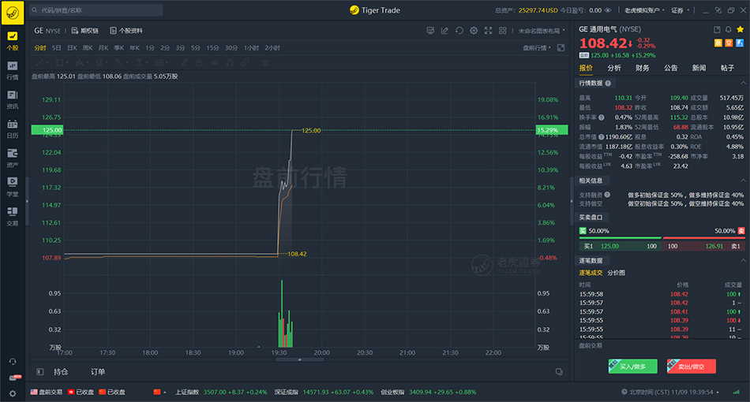Click the customer service headset icon
This screenshot has height=402, width=750.
click(x=13, y=362)
